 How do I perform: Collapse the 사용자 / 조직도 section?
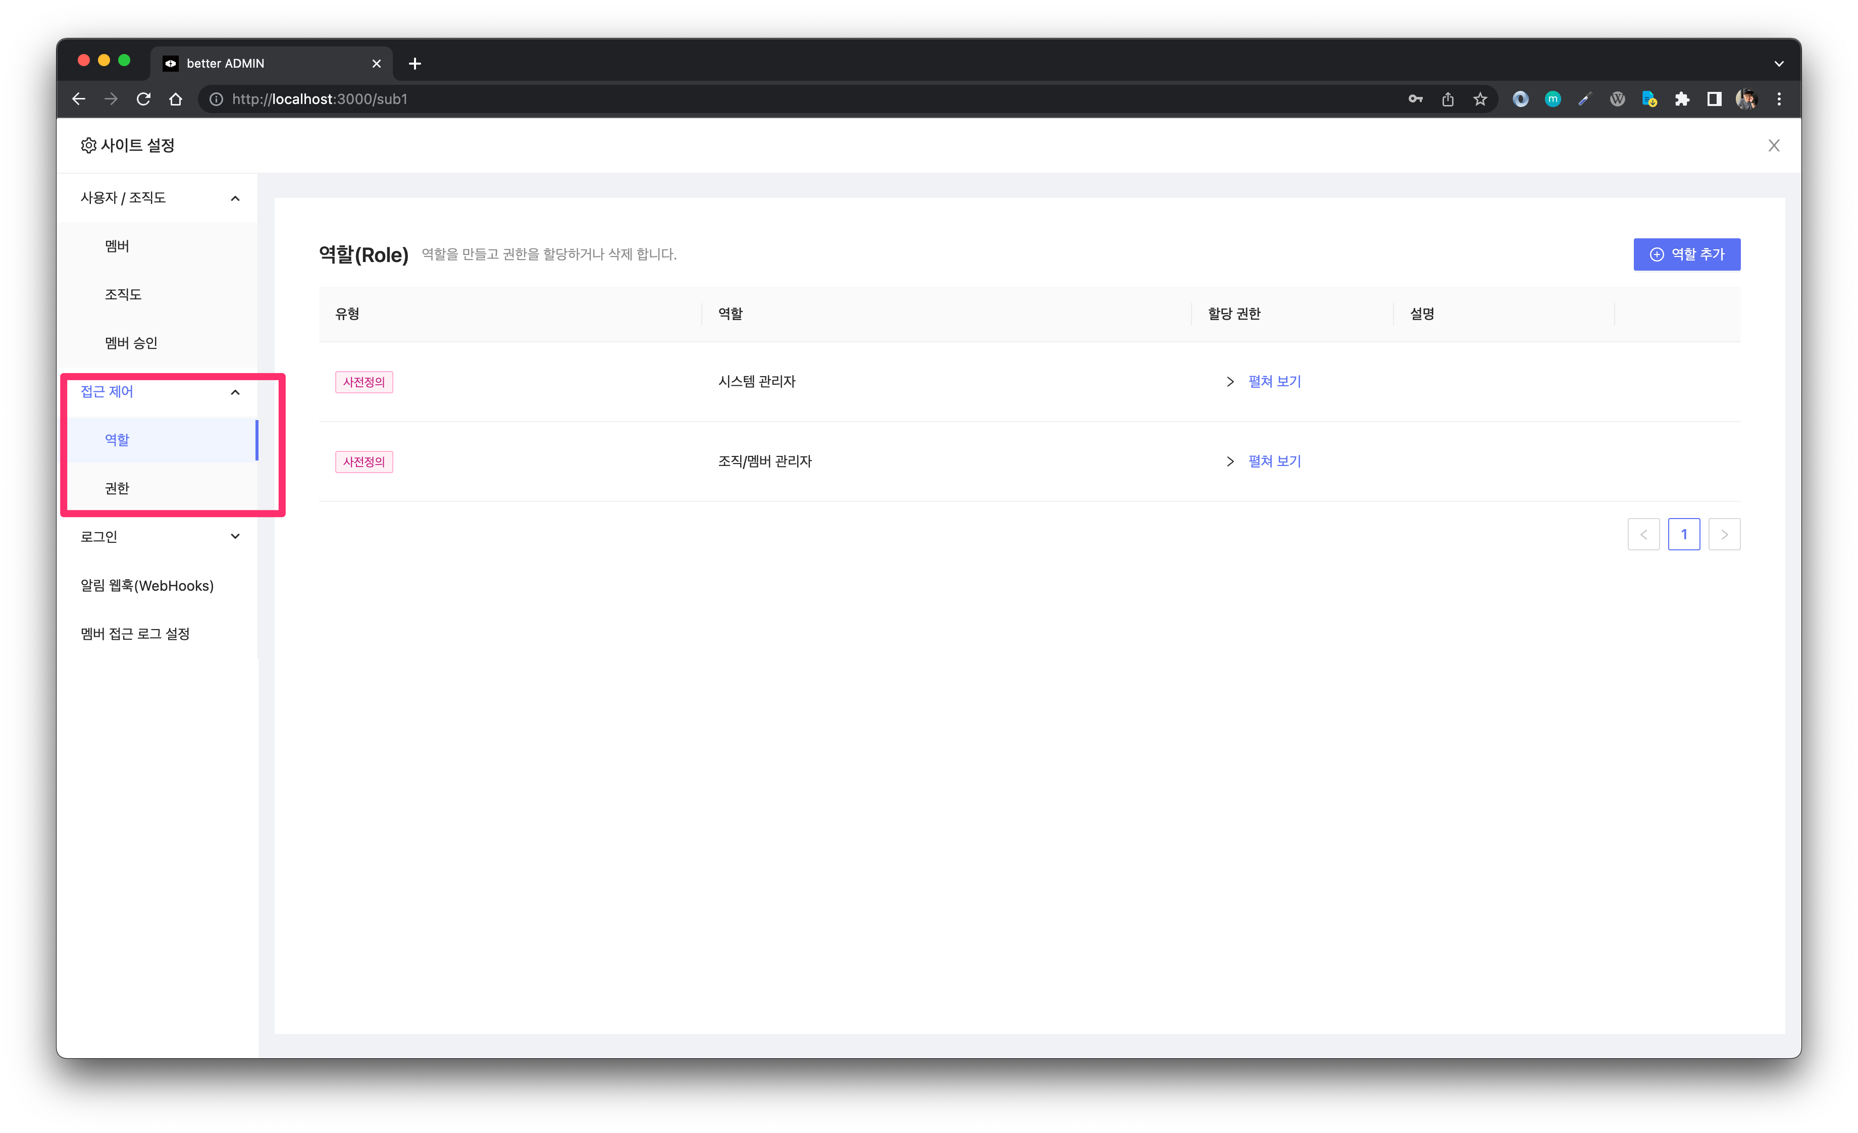(234, 198)
